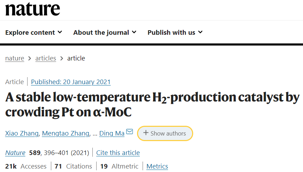Click the envelope icon beside Ding Ma
The image size is (303, 172).
129,132
